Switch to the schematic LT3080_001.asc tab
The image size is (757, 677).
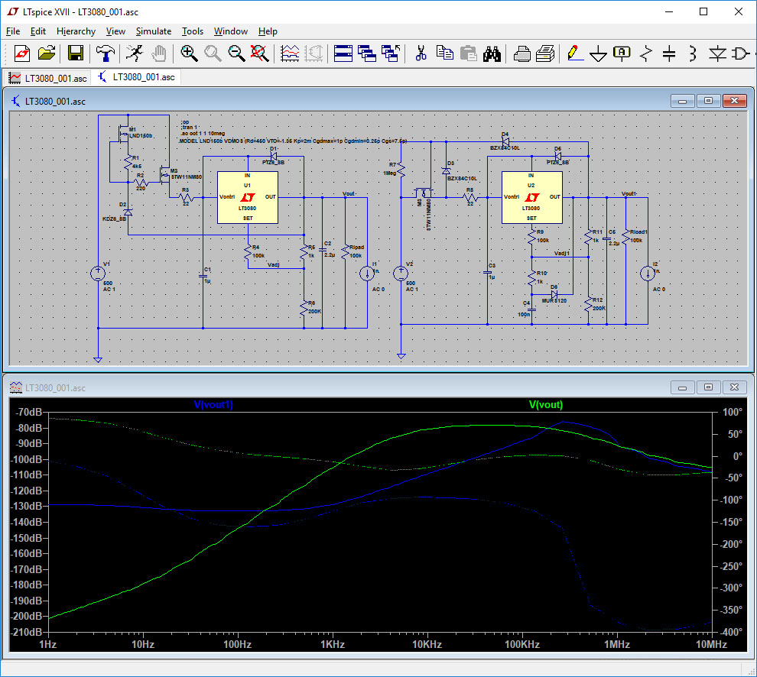137,77
